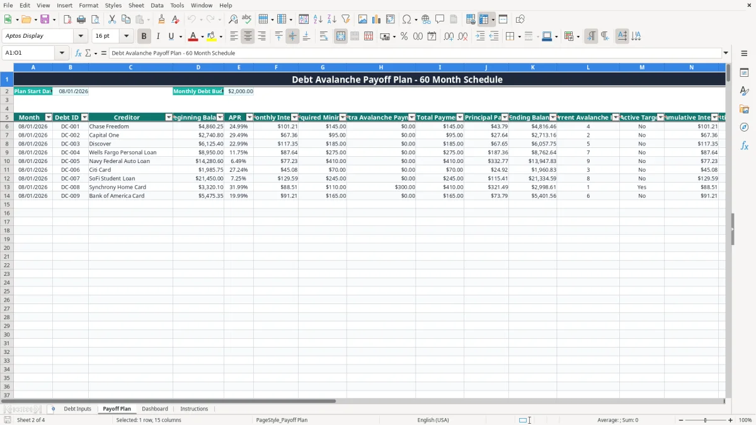Open font size dropdown arrow
This screenshot has width=756, height=425.
126,37
